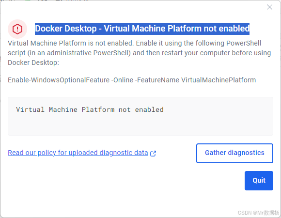Click the monospace 'Virtual Machine Platform not enabled' message
This screenshot has width=281, height=218.
click(90, 109)
